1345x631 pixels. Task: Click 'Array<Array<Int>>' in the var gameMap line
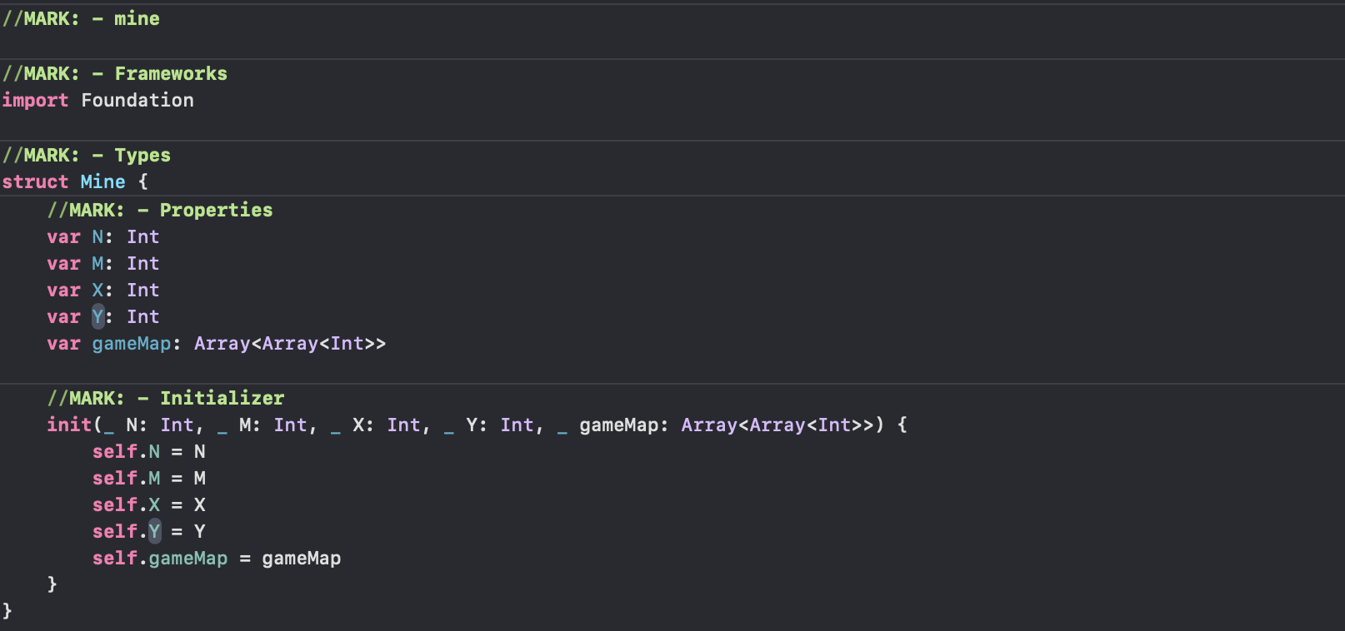pyautogui.click(x=290, y=343)
